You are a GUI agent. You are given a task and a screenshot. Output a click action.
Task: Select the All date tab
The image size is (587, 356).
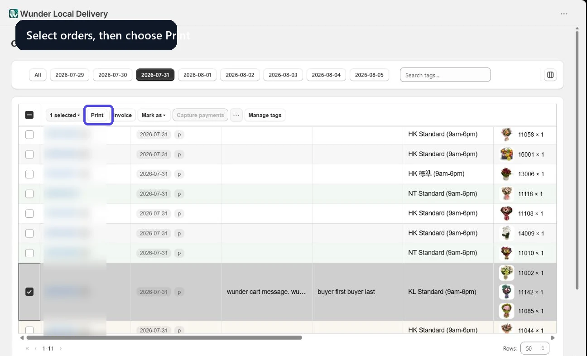coord(38,75)
